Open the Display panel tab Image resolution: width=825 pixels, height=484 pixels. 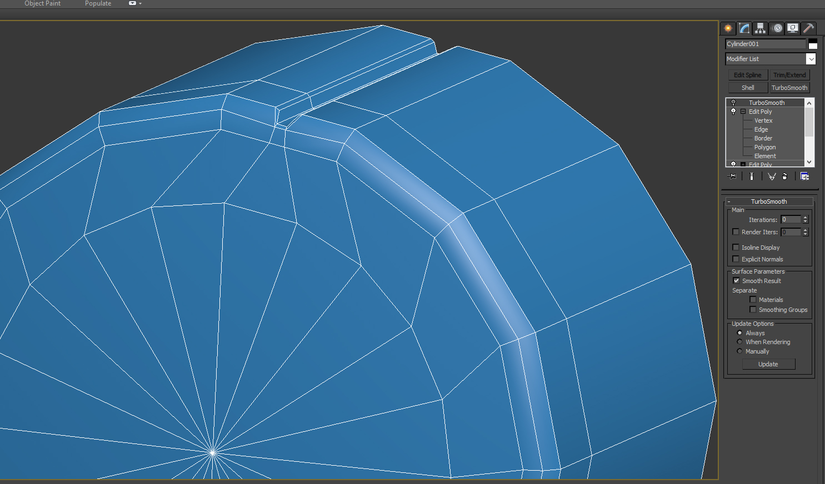[793, 28]
